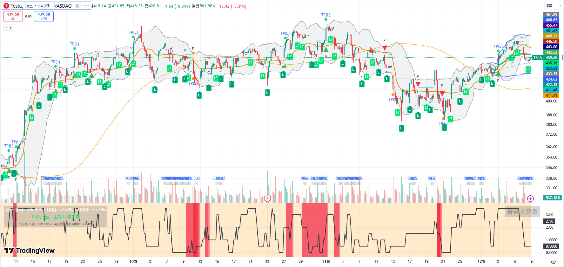Click the red Tesla logo icon
The width and height of the screenshot is (564, 267).
coord(6,6)
